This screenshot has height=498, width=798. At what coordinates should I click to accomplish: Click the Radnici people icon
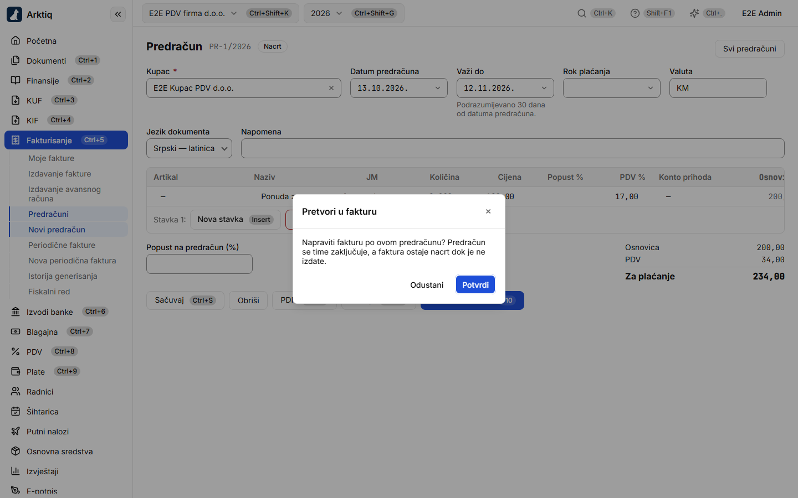point(16,391)
